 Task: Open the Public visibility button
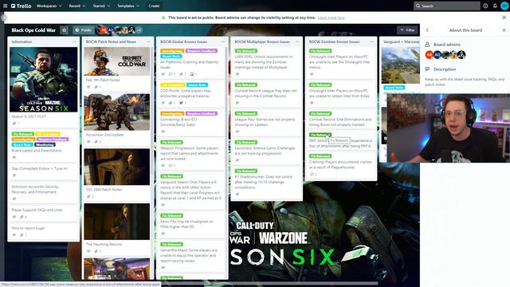tap(83, 30)
